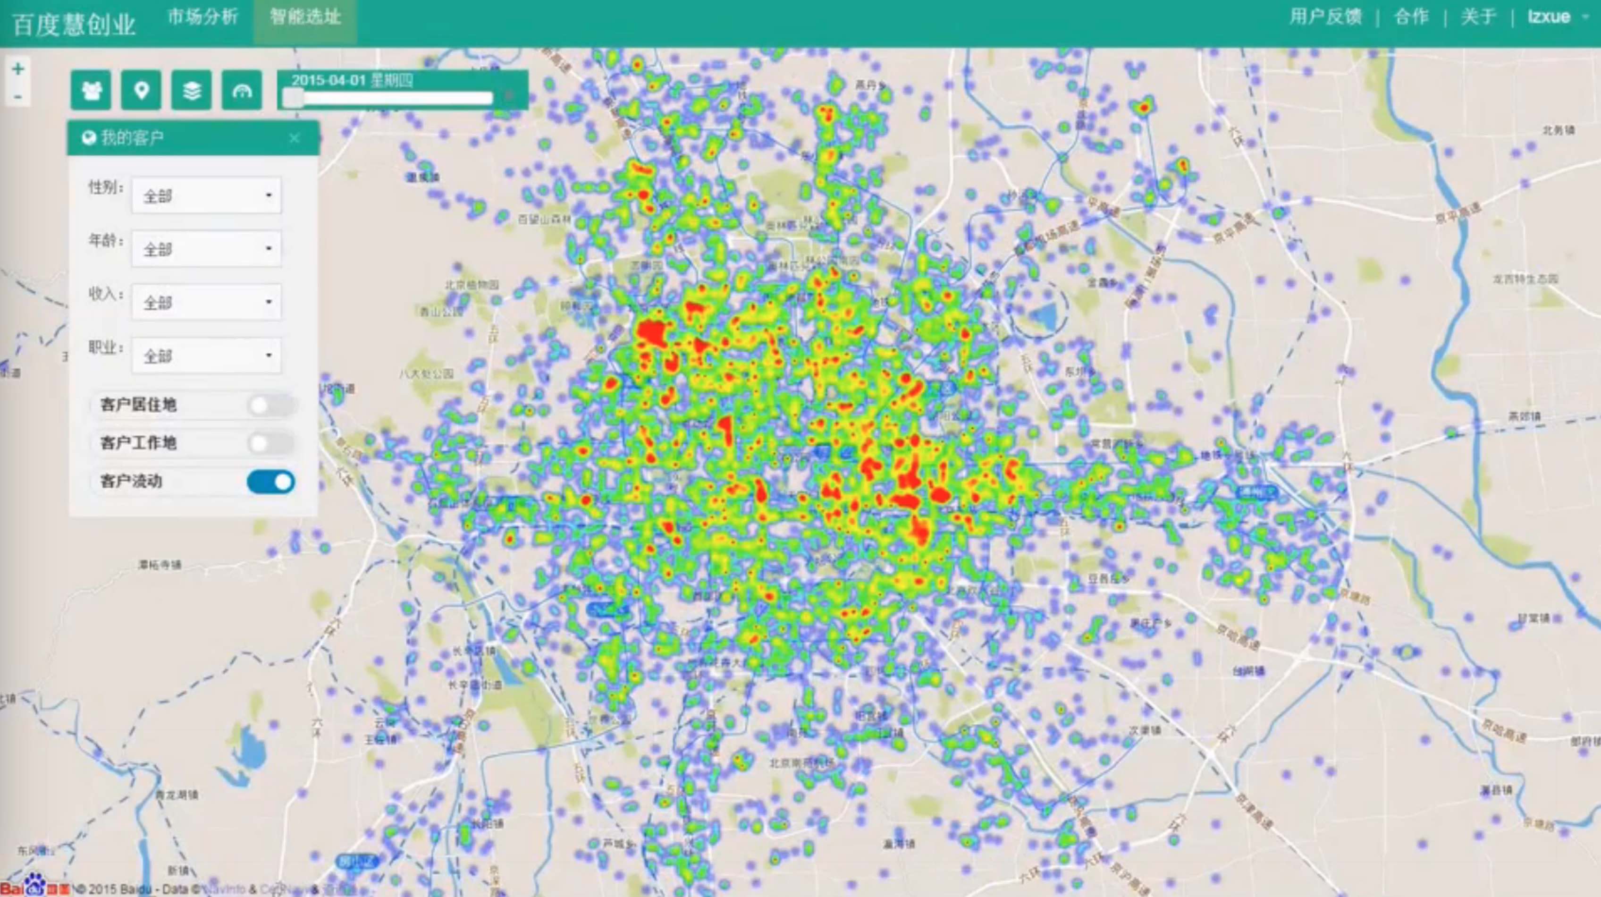Open the 用户反馈 link
The width and height of the screenshot is (1601, 897).
point(1326,17)
